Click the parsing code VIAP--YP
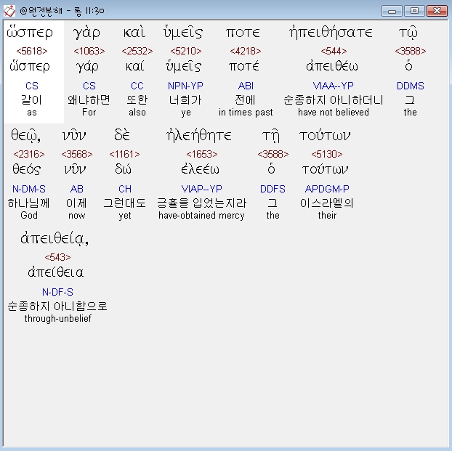The image size is (452, 451). (201, 189)
